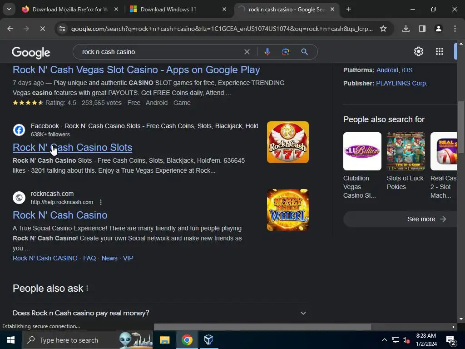Open Chrome profile menu

pyautogui.click(x=439, y=29)
